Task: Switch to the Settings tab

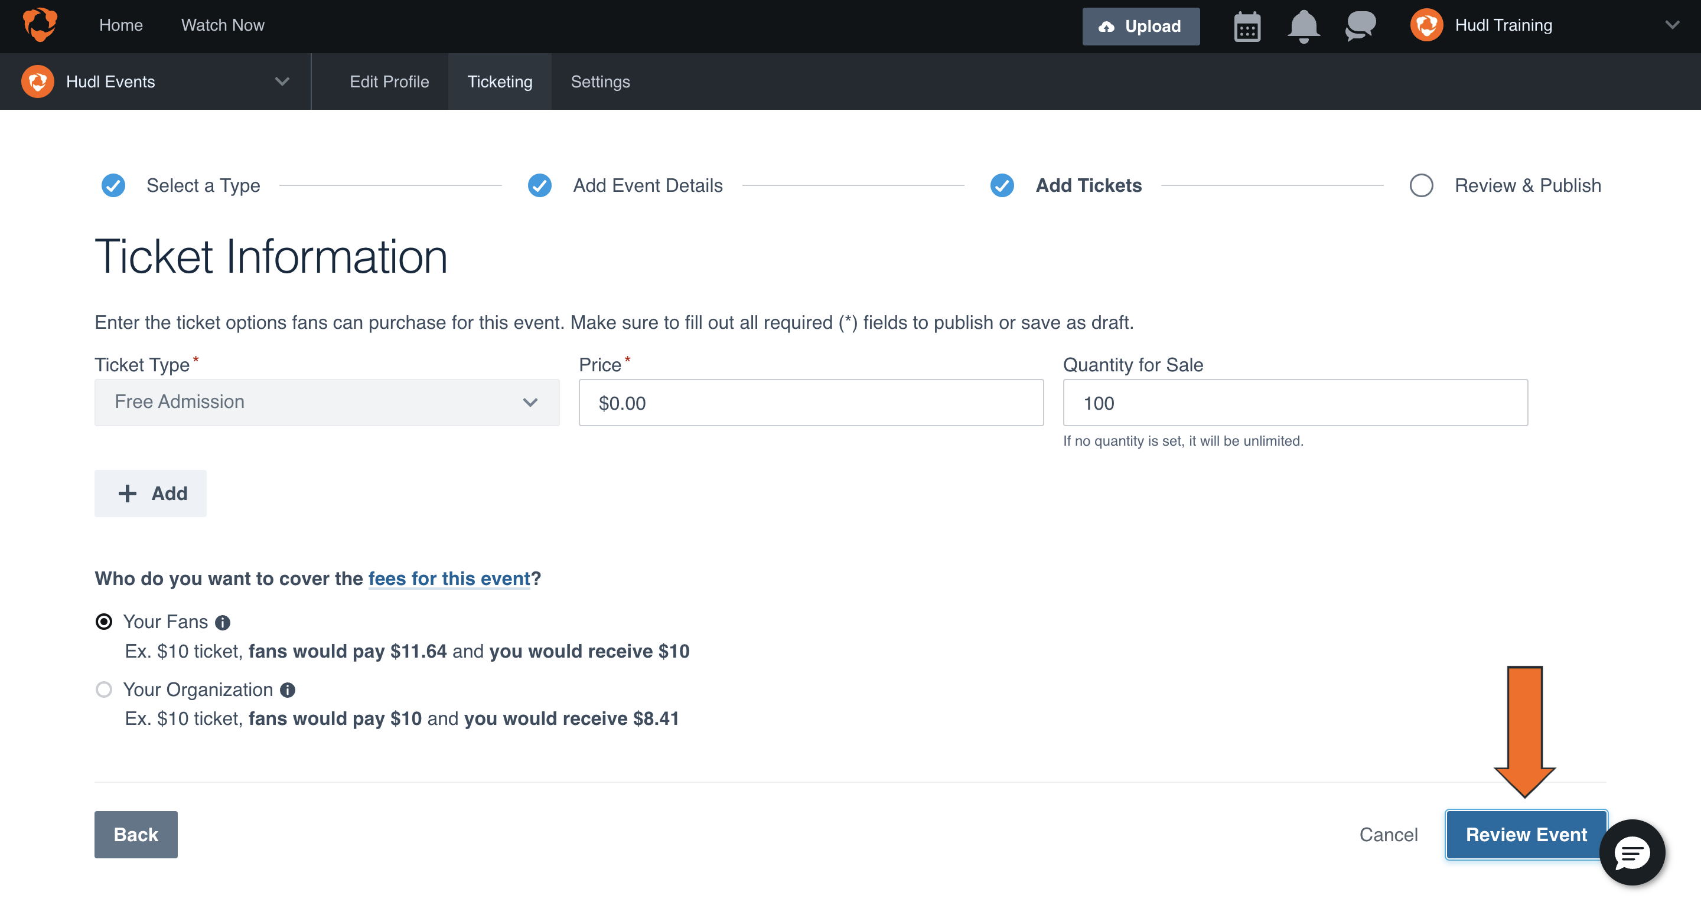Action: click(x=600, y=82)
